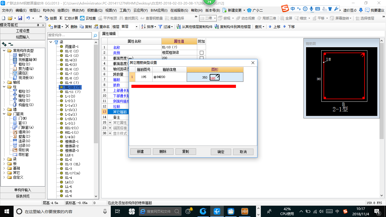
Task: Pin the 模块导航栏 panel
Action: (x=38, y=25)
